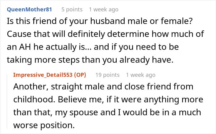Image resolution: width=216 pixels, height=134 pixels.
Task: Open timestamp link on the OP's reply
Action: pyautogui.click(x=141, y=75)
